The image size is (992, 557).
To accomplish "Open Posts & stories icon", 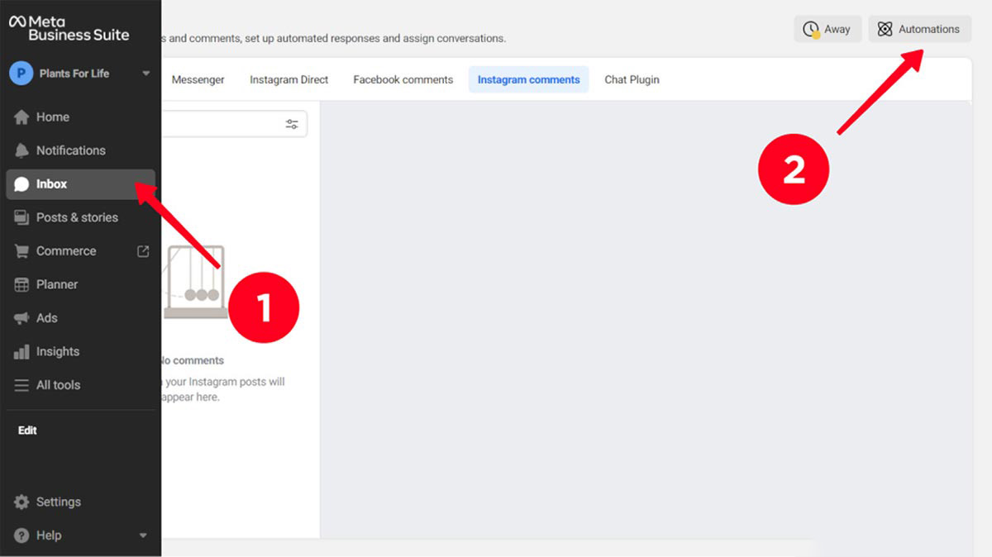I will [x=21, y=217].
